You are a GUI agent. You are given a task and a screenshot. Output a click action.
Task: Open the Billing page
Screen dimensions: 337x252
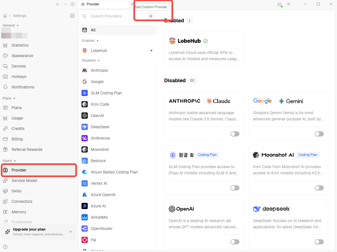pos(39,139)
